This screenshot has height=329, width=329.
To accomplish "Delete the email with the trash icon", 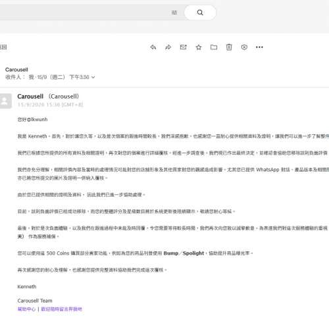I will [x=229, y=47].
